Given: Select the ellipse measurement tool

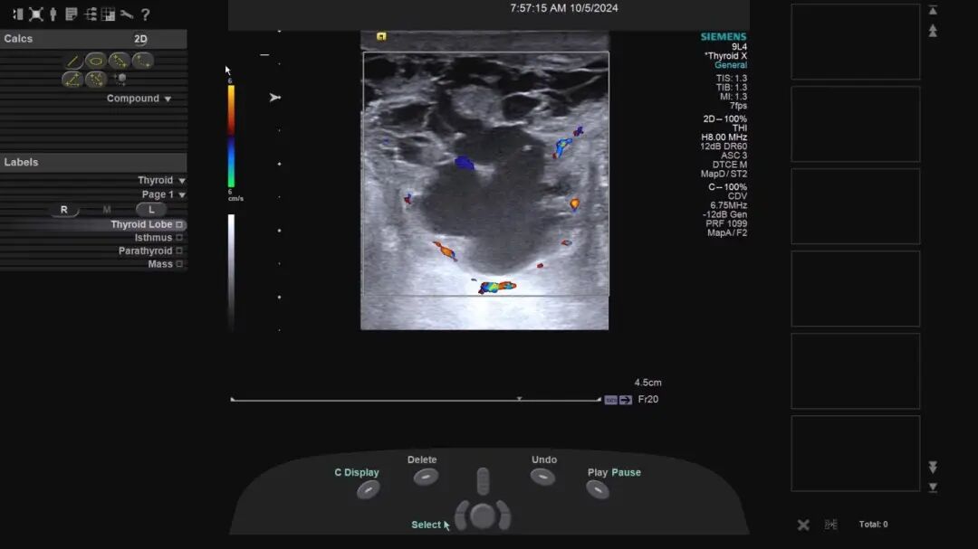Looking at the screenshot, I should [x=95, y=61].
